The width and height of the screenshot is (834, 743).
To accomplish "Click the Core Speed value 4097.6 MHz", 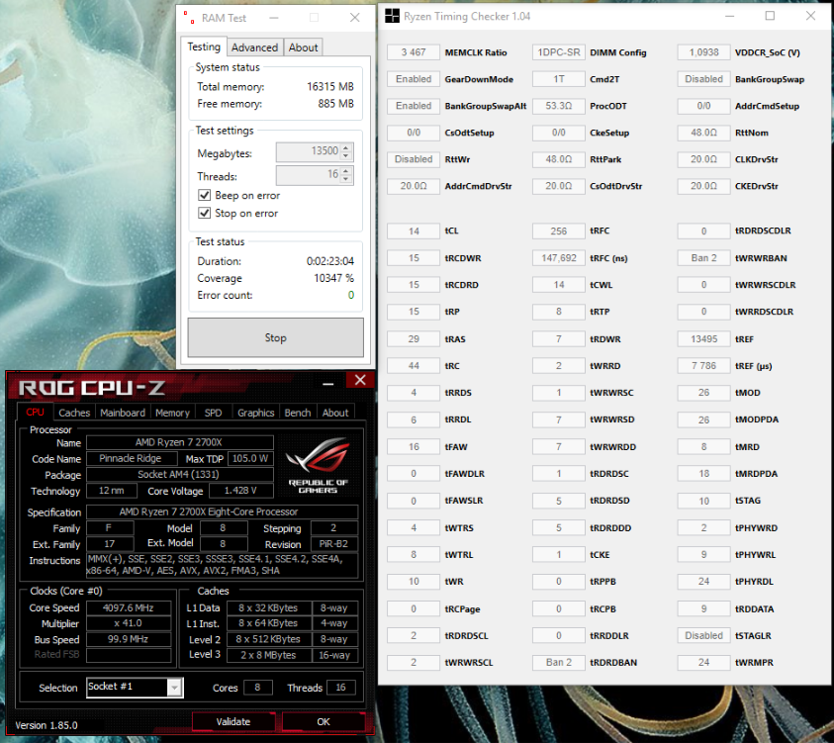I will (129, 607).
